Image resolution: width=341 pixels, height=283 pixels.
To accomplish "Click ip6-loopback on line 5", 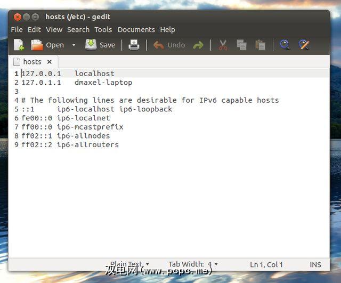I will point(145,109).
